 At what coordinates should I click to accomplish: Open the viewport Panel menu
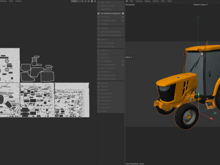(x=169, y=1)
